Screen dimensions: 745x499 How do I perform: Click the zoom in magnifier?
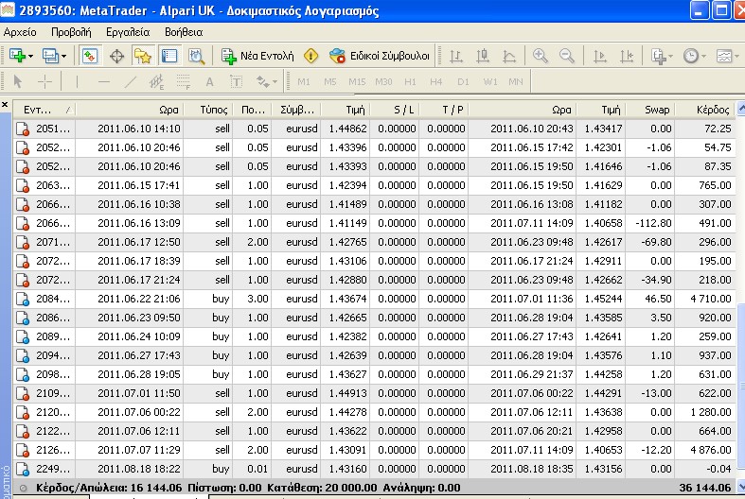(x=541, y=56)
